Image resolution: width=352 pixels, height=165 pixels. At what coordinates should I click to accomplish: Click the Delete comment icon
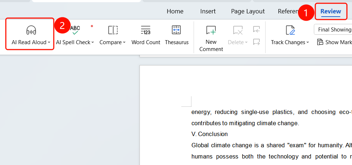point(238,30)
